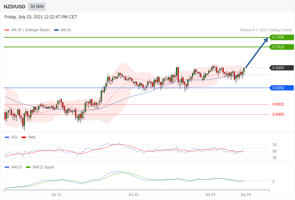The image size is (295, 200).
Task: Select the 0.6950 pivot price tag
Action: point(281,88)
